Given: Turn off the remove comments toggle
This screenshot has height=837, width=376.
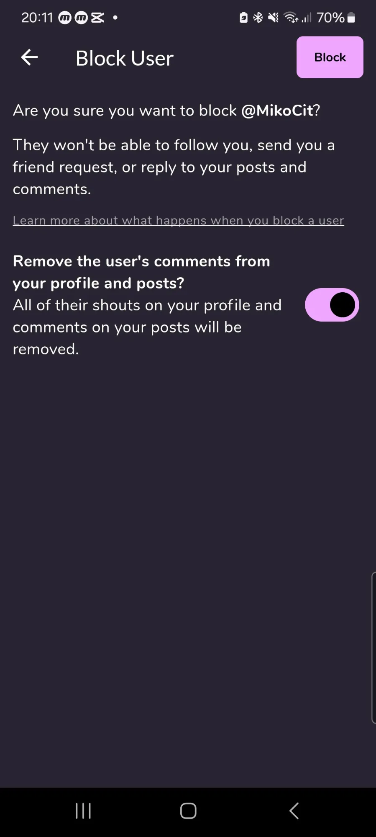Looking at the screenshot, I should pos(332,305).
